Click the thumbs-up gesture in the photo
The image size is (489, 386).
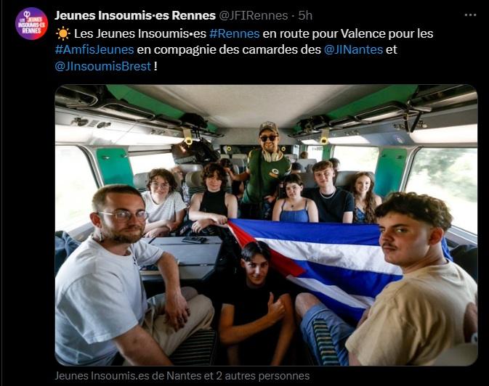275,308
